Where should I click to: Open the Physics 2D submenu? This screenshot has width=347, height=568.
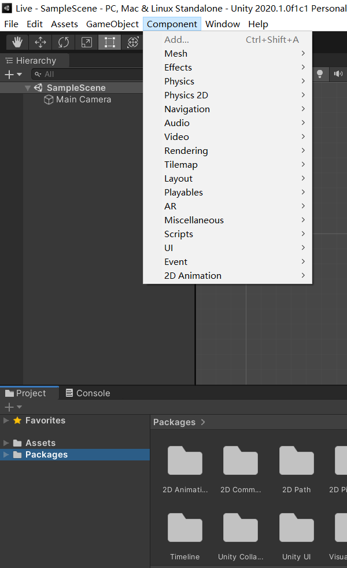186,95
